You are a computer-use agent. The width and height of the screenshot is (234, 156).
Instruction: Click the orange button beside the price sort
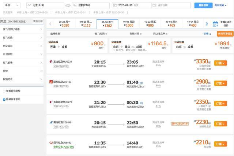click(225, 34)
